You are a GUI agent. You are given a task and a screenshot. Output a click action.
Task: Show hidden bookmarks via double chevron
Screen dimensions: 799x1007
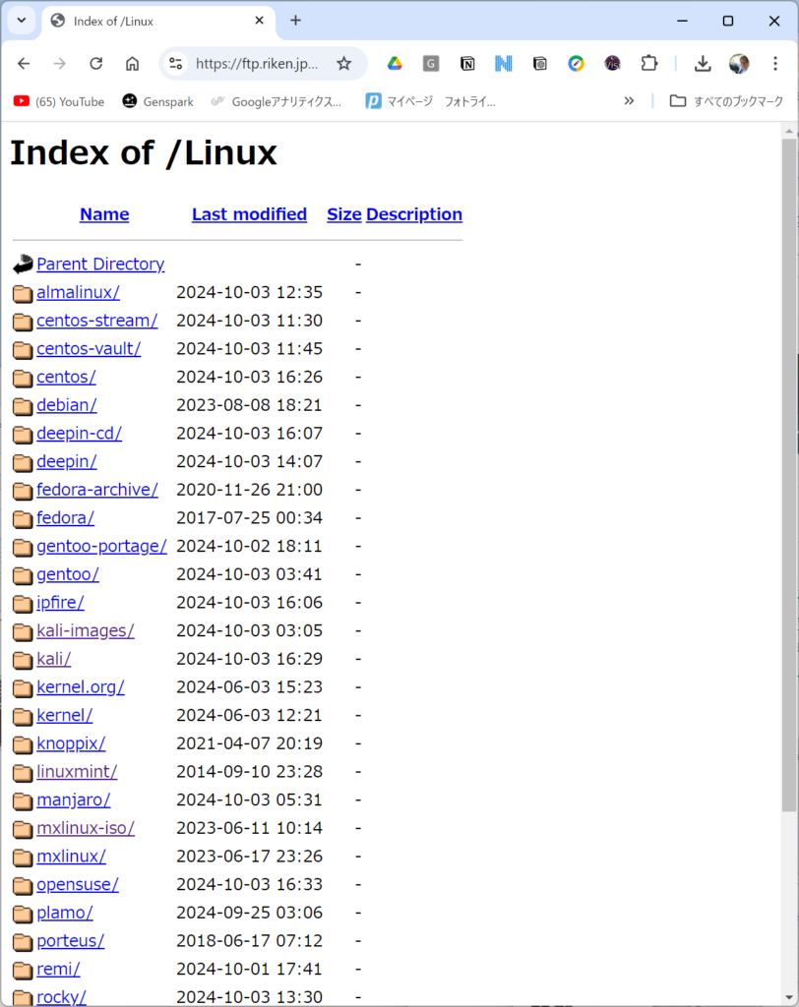(x=629, y=100)
